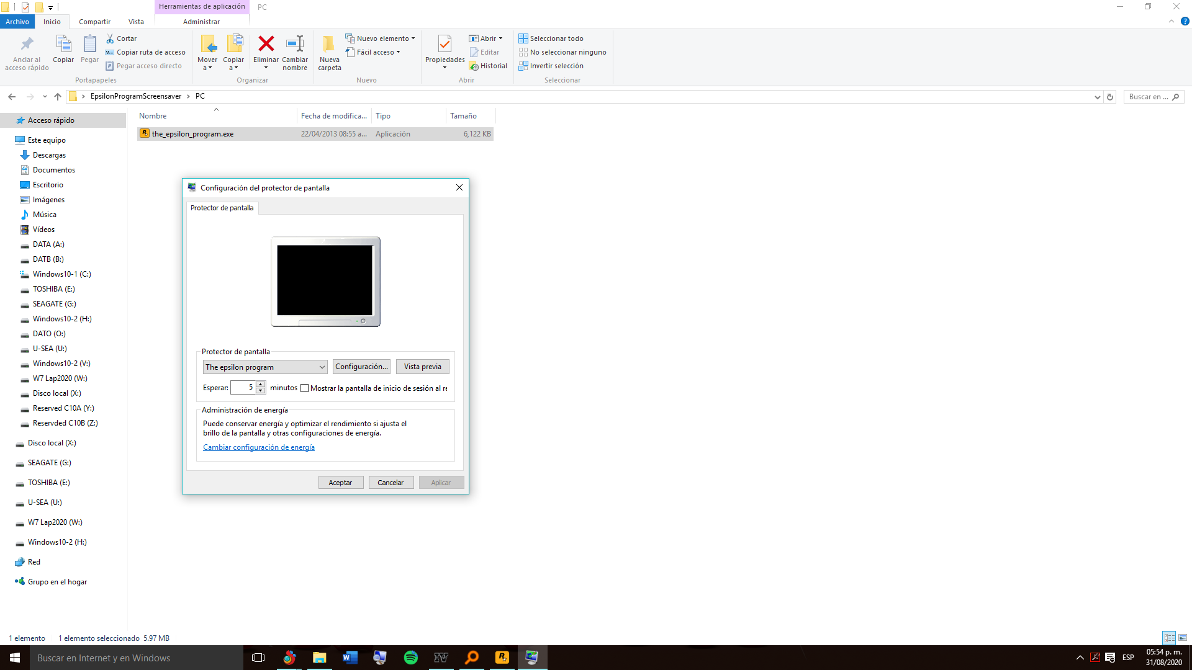
Task: Click the Cambiar nombre rename icon
Action: pos(295,44)
